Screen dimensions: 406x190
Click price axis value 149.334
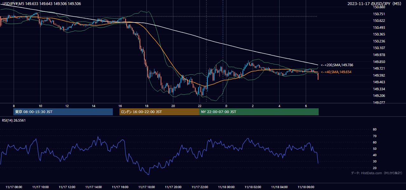click(379, 89)
